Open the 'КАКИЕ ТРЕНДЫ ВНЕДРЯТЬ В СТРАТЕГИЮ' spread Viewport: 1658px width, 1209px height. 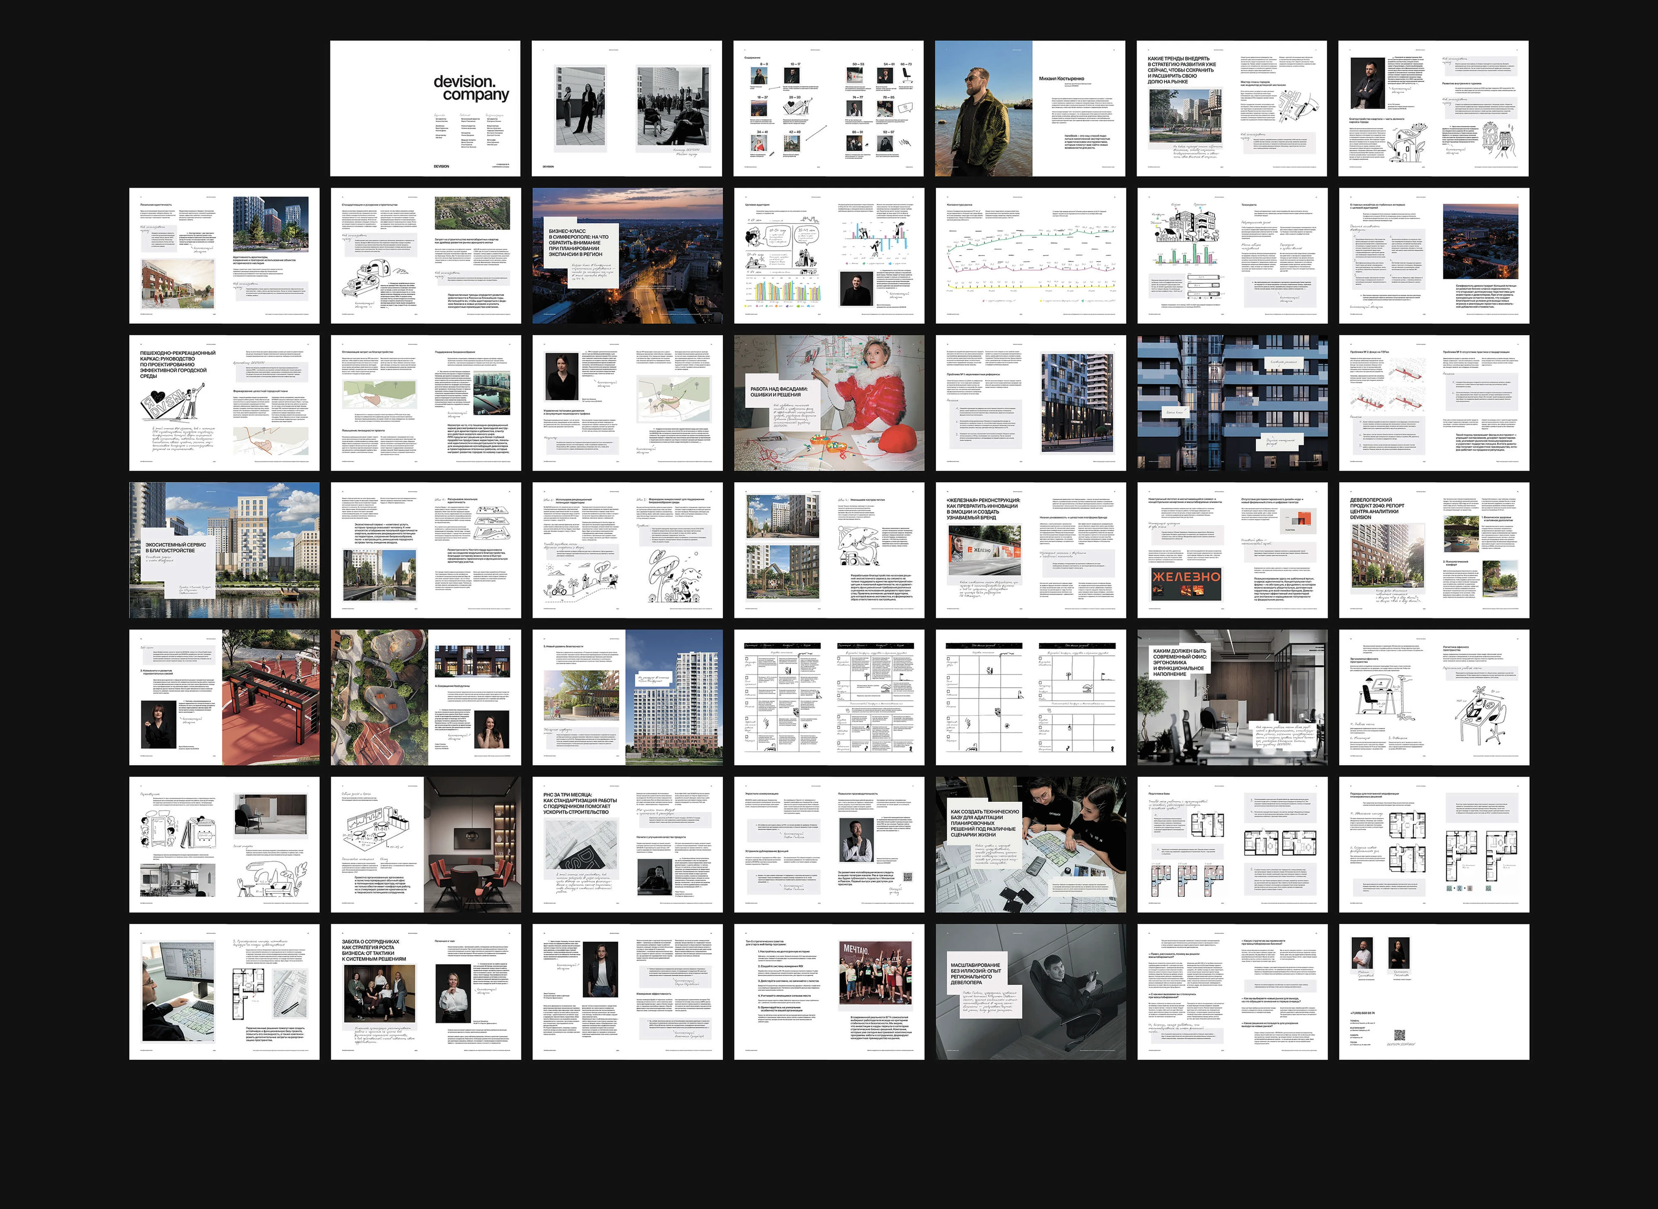click(1232, 108)
